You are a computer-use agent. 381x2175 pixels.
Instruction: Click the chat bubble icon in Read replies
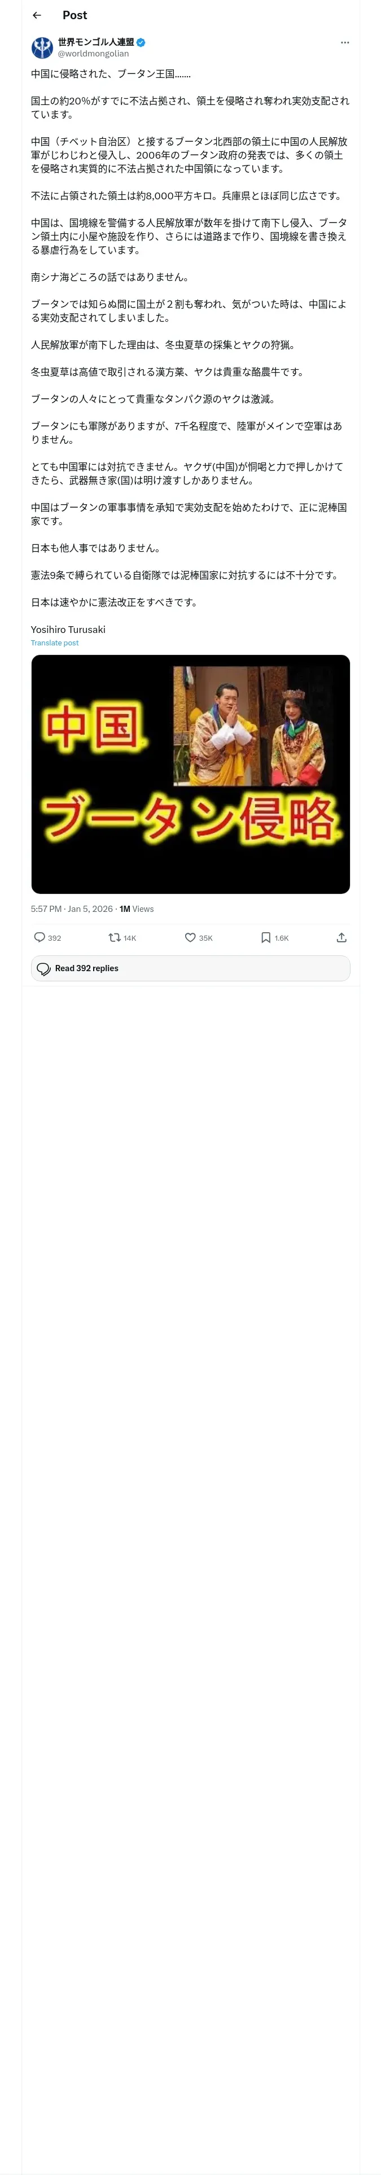44,968
